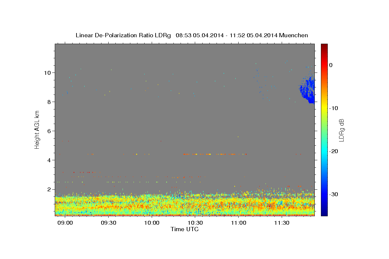Click the colorbar value 0
Viewport: 389px width, 259px height.
click(x=331, y=65)
